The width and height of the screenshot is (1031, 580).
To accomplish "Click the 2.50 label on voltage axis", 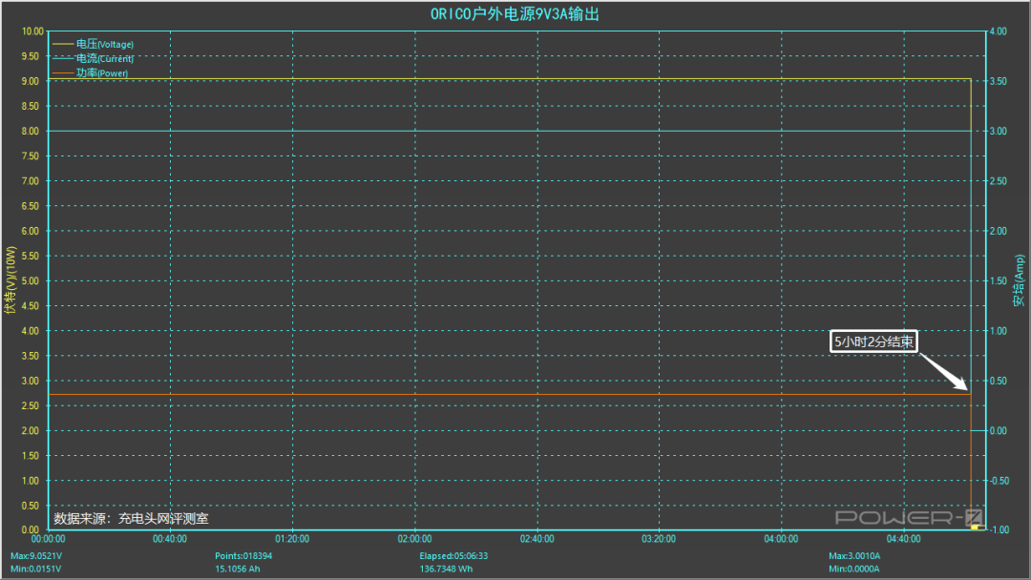I will tap(31, 405).
